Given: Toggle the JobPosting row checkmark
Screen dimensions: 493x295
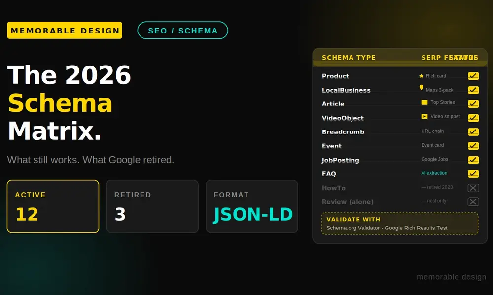Looking at the screenshot, I should tap(473, 160).
